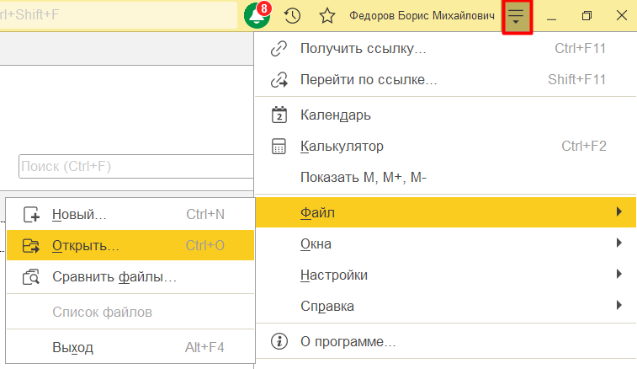Open Калькулятор from the menu
637x369 pixels.
tap(446, 146)
